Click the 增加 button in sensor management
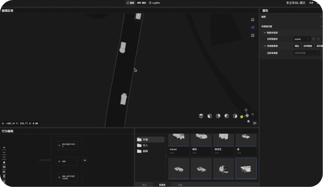 [297, 46]
